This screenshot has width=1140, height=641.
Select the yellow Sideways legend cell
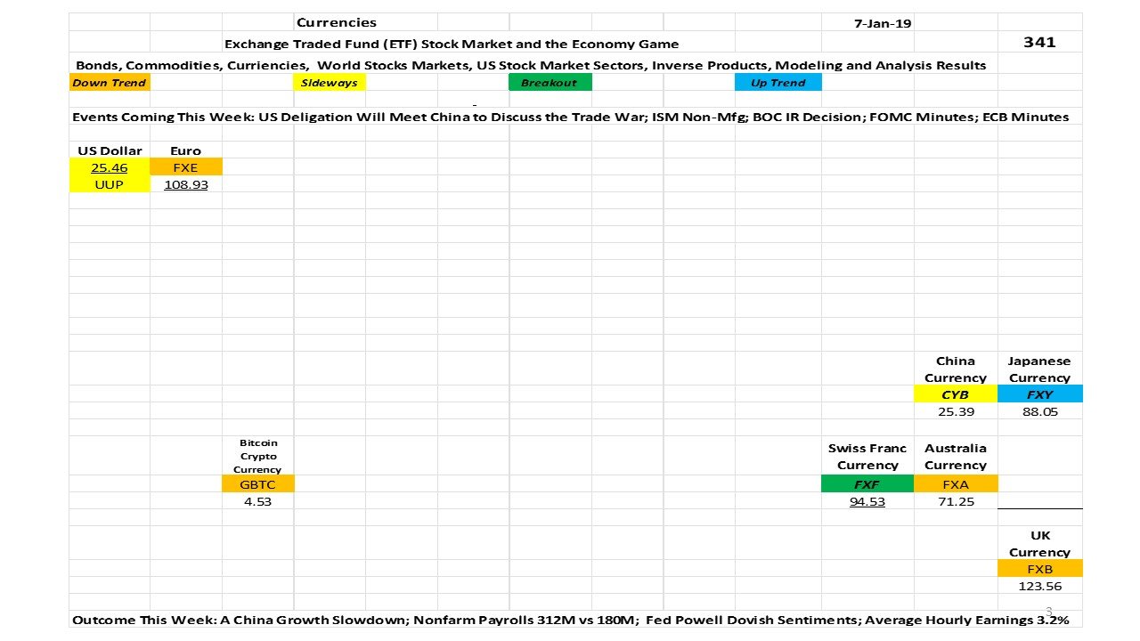coord(329,83)
